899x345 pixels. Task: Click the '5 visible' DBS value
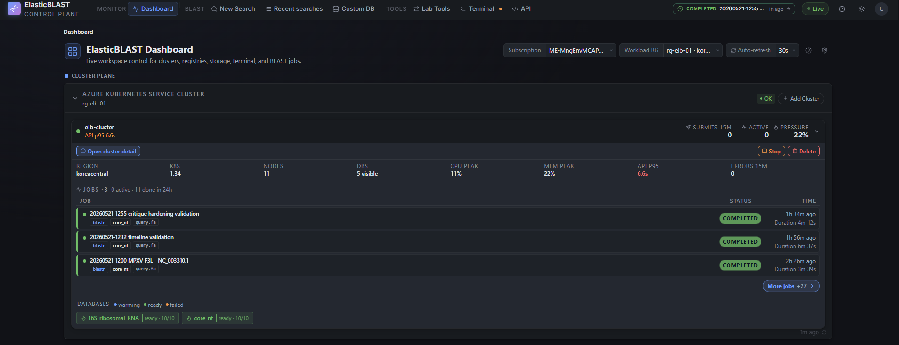coord(367,174)
